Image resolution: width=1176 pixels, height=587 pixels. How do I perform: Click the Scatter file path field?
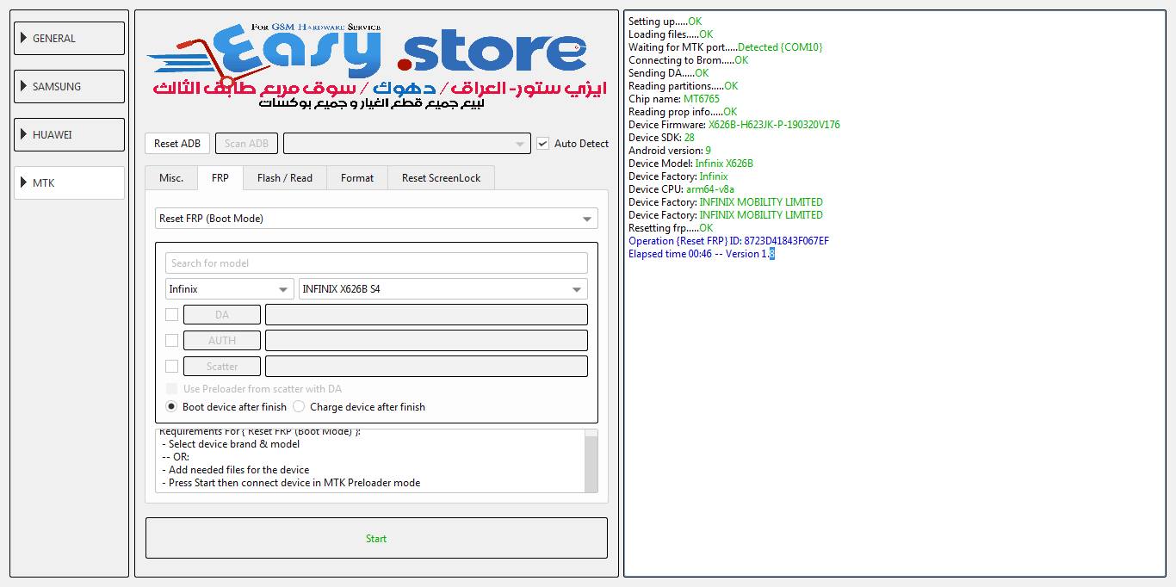pos(426,367)
